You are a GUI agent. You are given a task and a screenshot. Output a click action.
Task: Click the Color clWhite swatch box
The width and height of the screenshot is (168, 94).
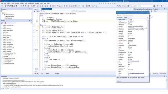pyautogui.click(x=129, y=42)
